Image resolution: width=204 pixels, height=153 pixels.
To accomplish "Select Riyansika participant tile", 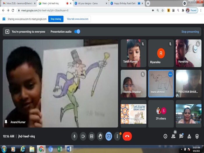I will pyautogui.click(x=161, y=53).
